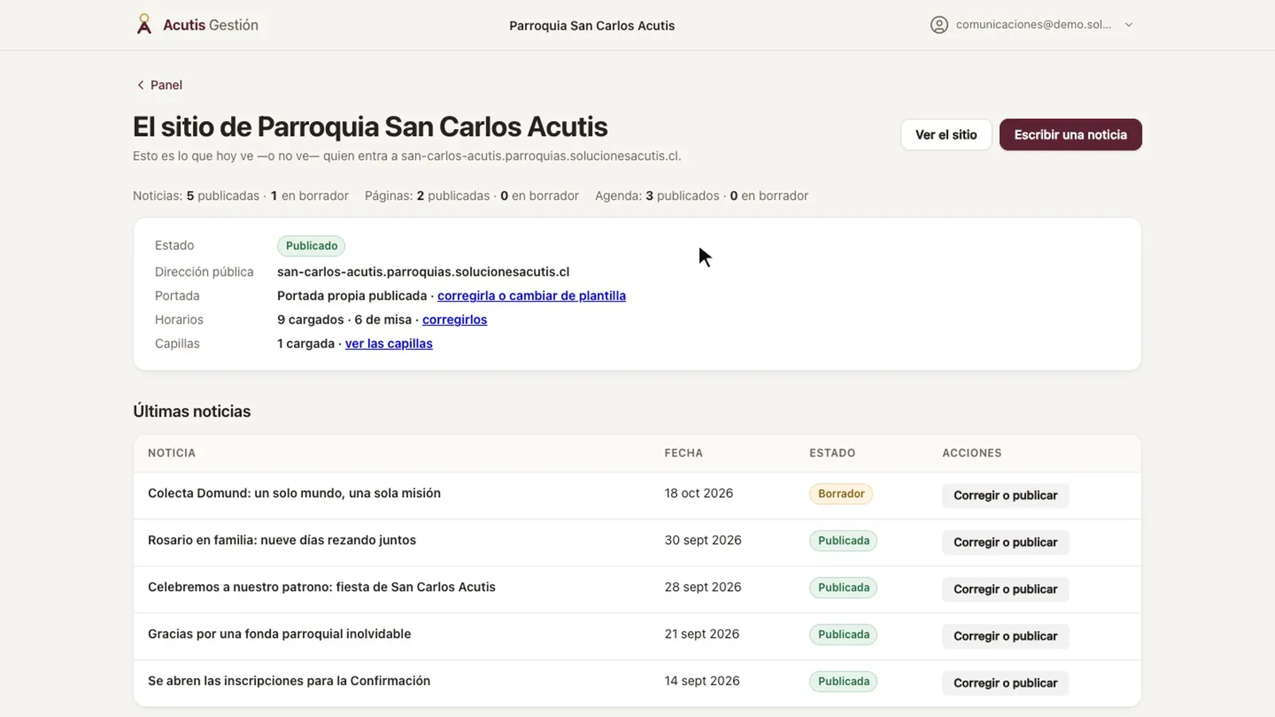Click the Publicado site status badge
1275x717 pixels.
[x=312, y=246]
